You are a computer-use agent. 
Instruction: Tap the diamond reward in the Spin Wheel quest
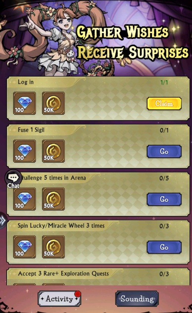tap(25, 247)
